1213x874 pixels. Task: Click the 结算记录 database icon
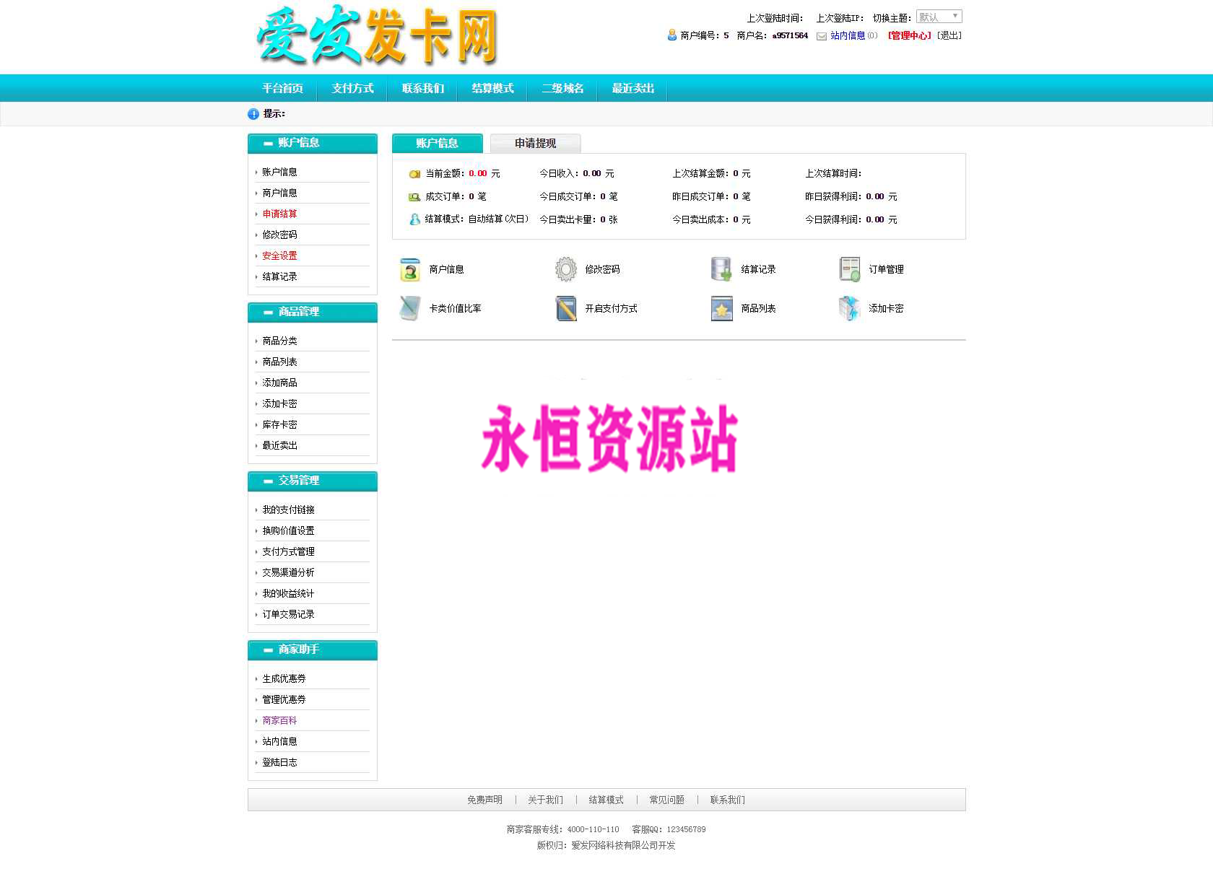point(721,270)
